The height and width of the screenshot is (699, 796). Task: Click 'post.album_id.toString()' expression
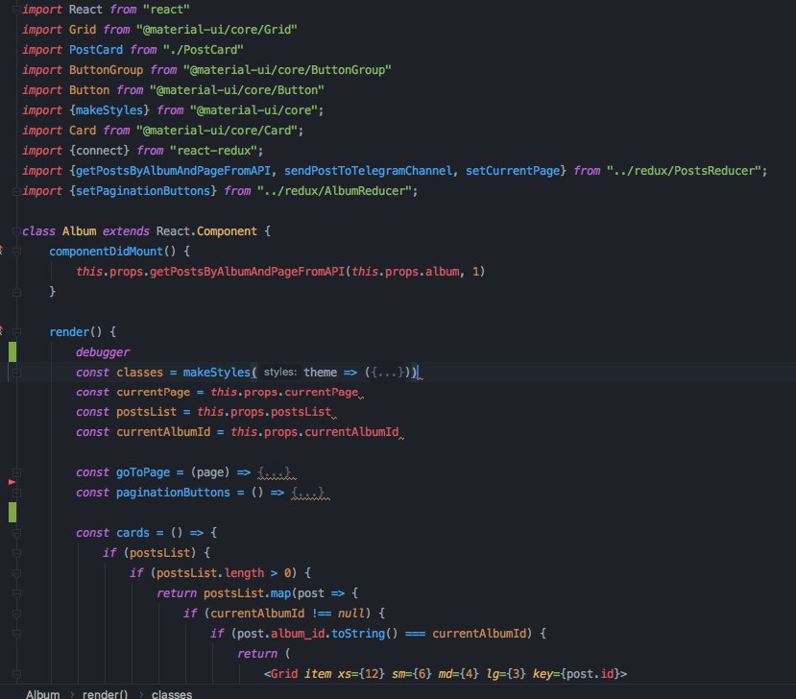[x=317, y=634]
